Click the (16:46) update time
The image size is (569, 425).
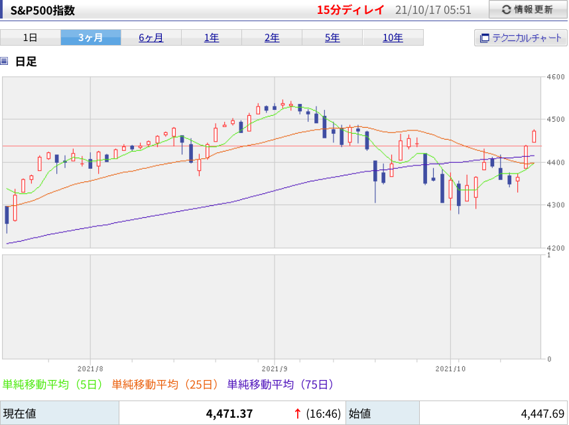[x=324, y=413]
